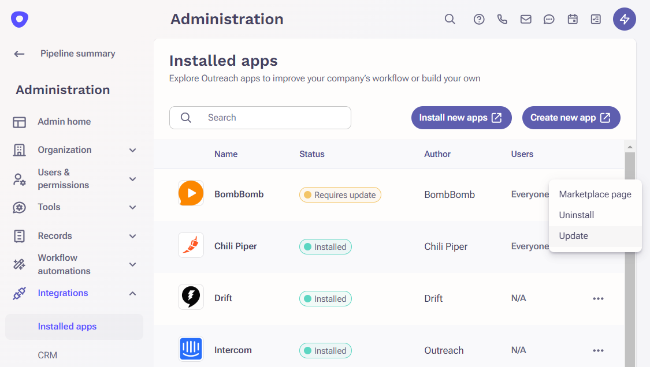The image size is (650, 367).
Task: Collapse the Integrations section chevron
Action: [x=133, y=293]
